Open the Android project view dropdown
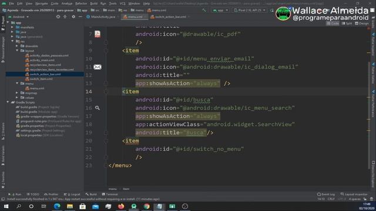 tap(18, 17)
